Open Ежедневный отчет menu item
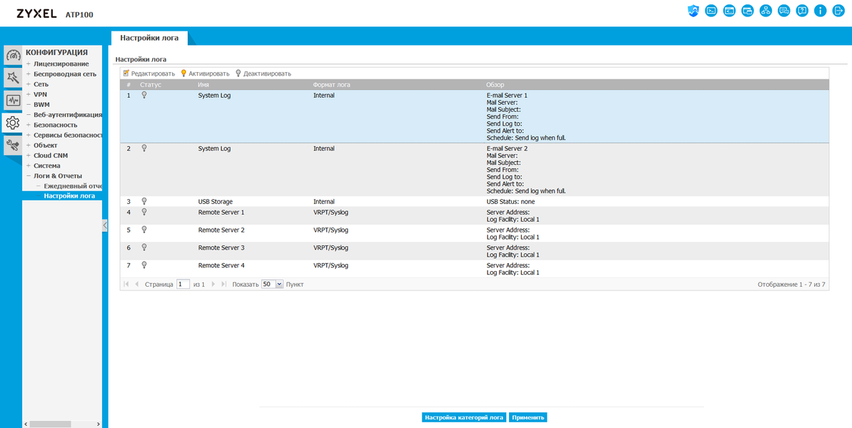Viewport: 852px width, 428px height. [74, 186]
